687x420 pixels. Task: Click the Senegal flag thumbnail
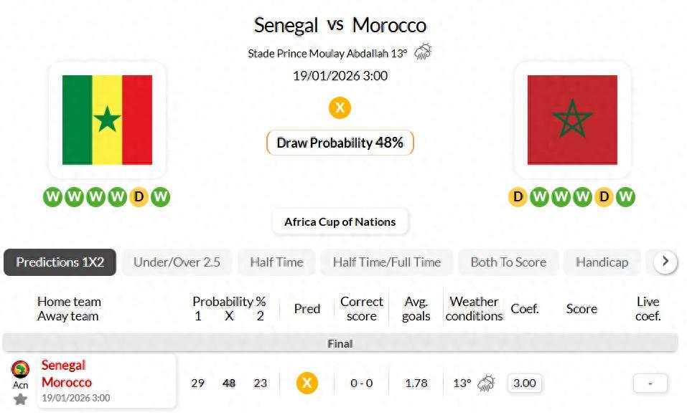pyautogui.click(x=107, y=120)
